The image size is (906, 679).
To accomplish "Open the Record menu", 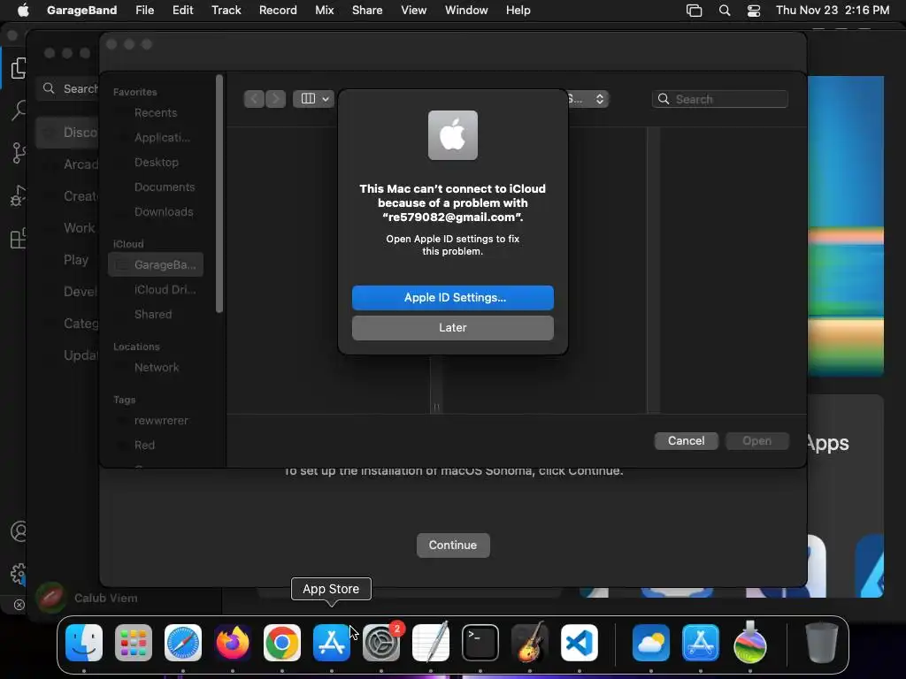I will tap(278, 11).
